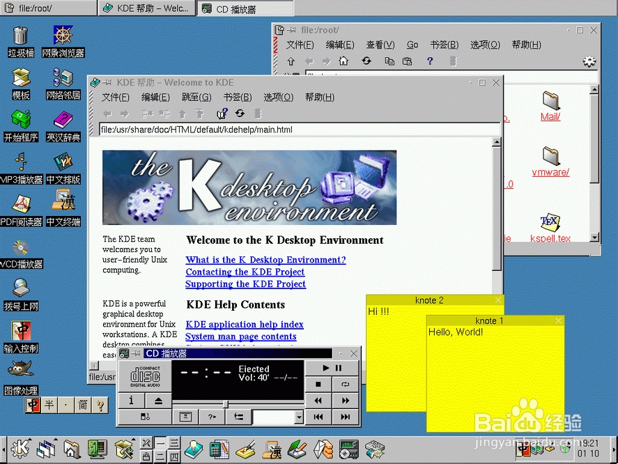Screen dimensions: 618x464
Task: Eject the CD in CD player
Action: [x=158, y=401]
